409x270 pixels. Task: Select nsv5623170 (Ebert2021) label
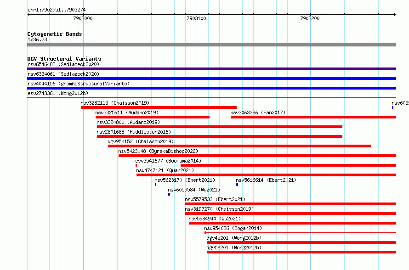[x=185, y=180]
